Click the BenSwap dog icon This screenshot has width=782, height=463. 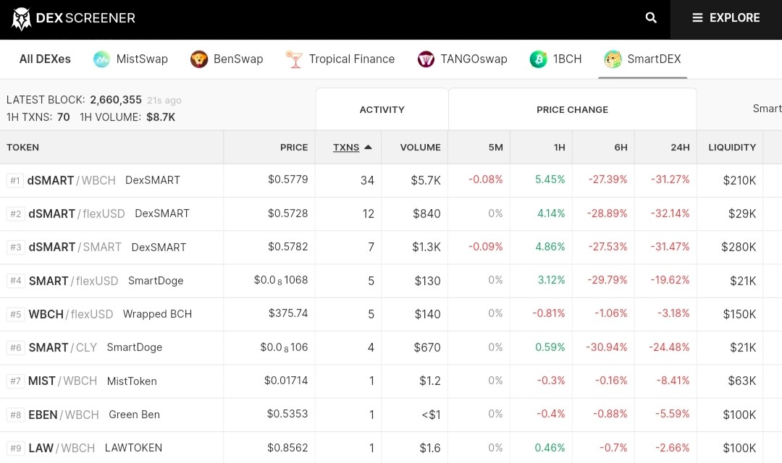point(199,59)
